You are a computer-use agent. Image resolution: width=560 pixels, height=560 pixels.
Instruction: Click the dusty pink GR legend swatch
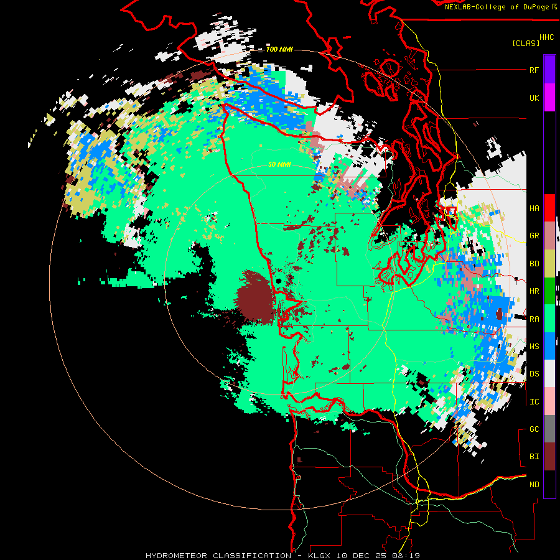(549, 236)
